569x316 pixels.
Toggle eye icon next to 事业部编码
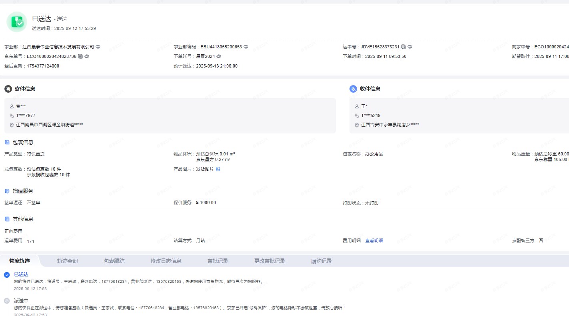246,47
